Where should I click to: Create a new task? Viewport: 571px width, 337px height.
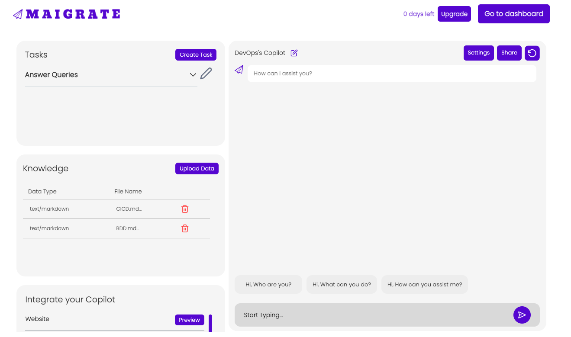click(x=196, y=55)
